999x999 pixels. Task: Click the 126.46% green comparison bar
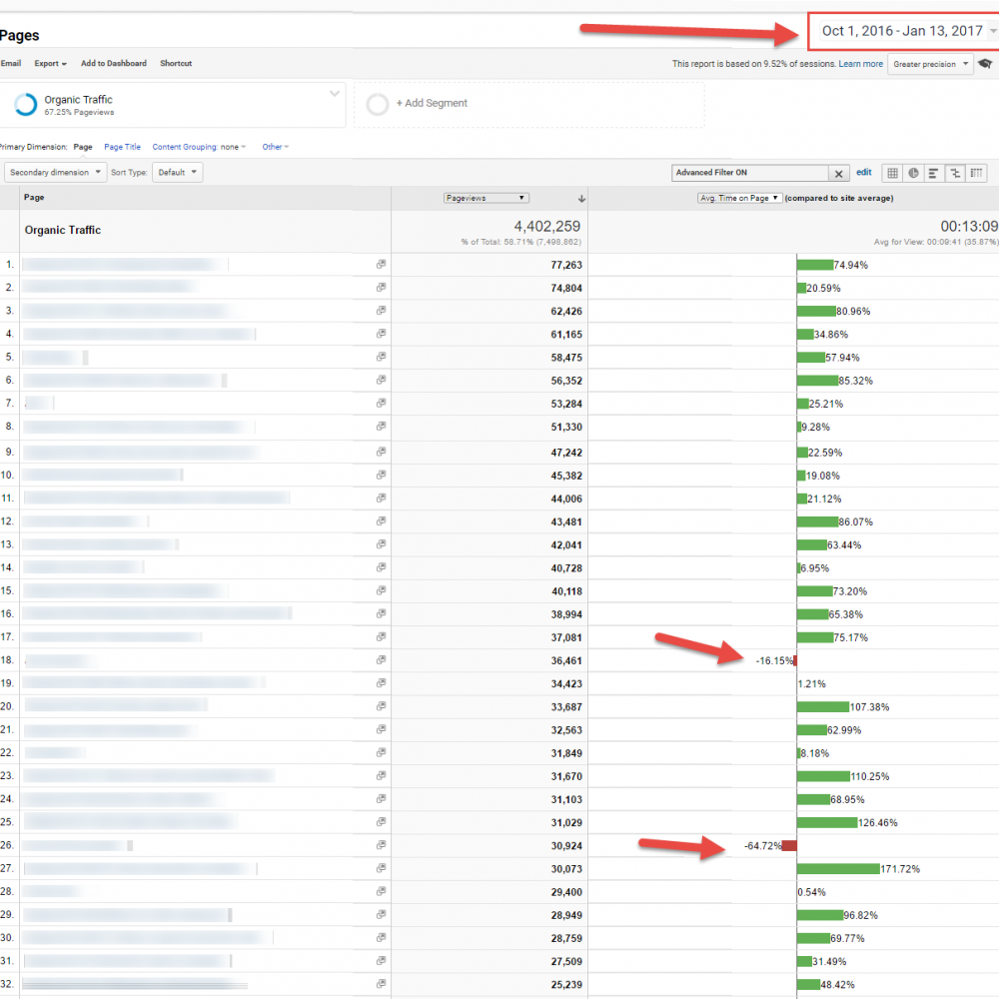[827, 822]
